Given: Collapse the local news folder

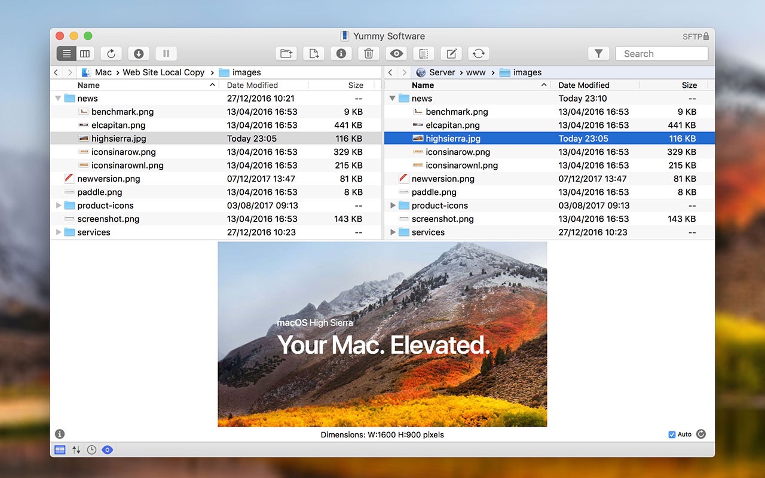Looking at the screenshot, I should [x=58, y=99].
